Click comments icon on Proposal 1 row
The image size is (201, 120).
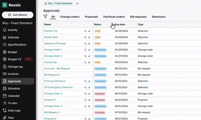[85, 100]
